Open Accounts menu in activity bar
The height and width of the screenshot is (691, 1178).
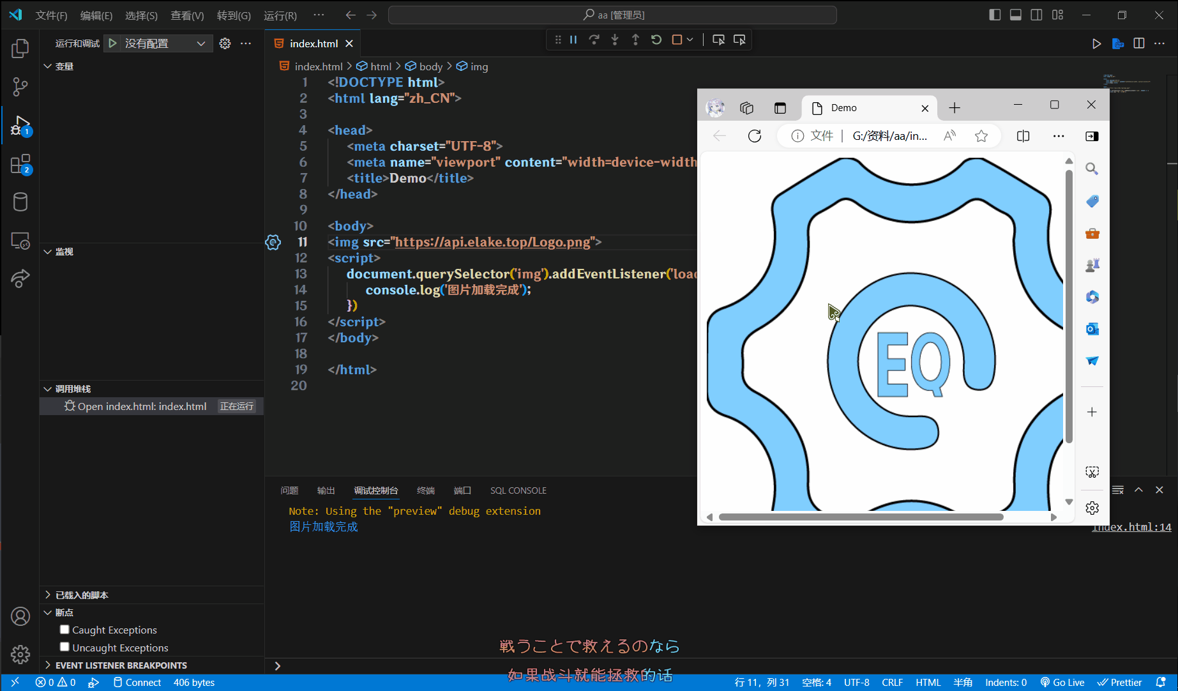(20, 616)
